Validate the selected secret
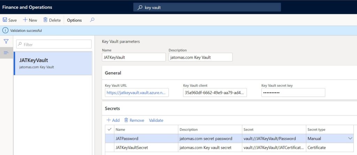357x155 pixels. pos(156,120)
